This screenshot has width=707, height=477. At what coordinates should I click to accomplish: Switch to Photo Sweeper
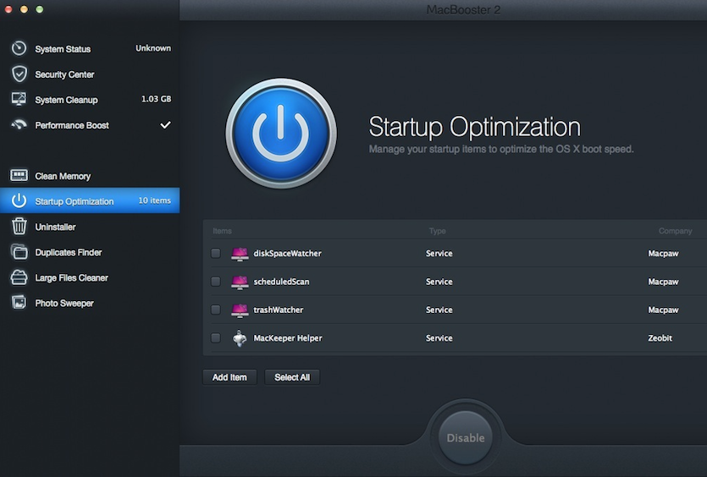pyautogui.click(x=90, y=303)
